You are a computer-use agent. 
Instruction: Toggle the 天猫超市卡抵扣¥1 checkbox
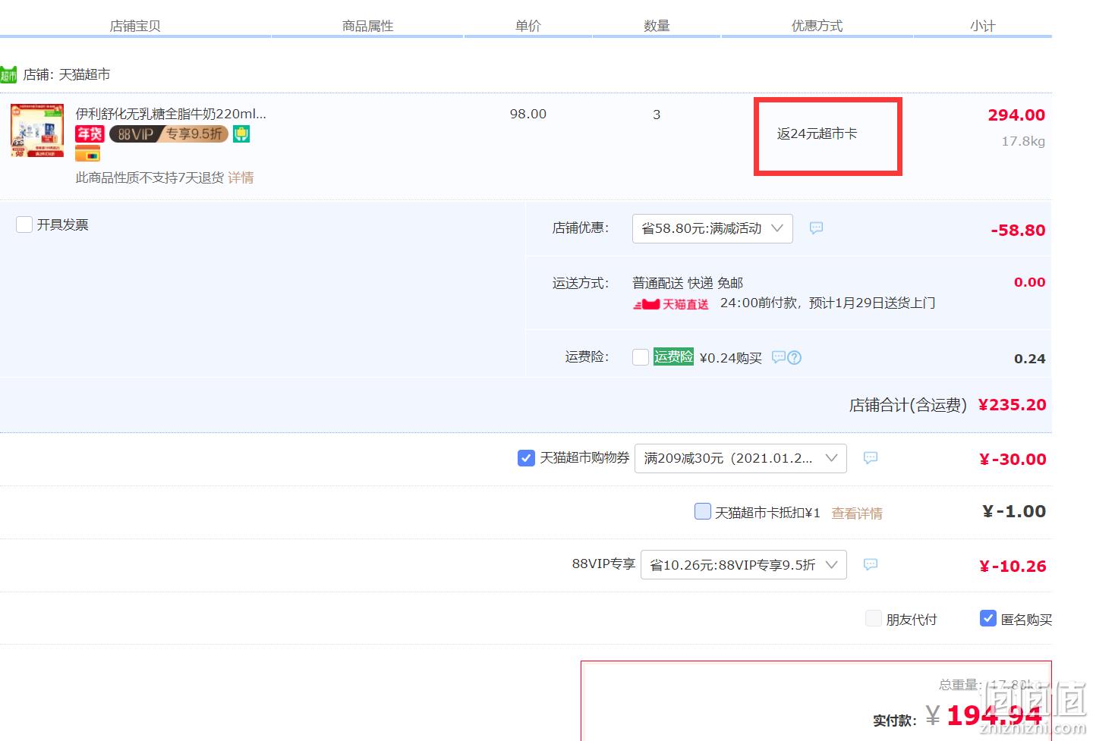[x=703, y=511]
